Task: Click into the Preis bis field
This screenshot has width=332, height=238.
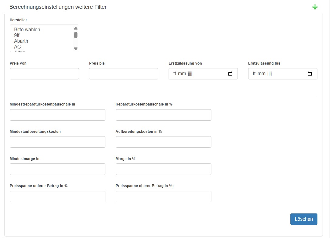Action: 124,74
